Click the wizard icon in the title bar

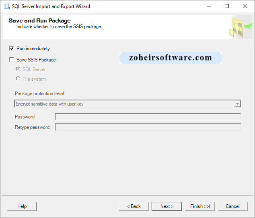[6, 6]
